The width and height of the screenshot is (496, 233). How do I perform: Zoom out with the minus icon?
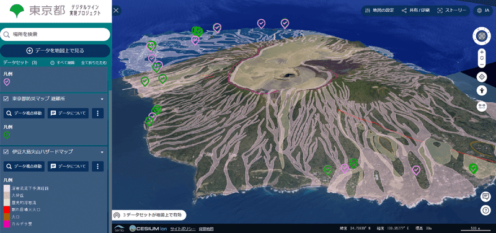(482, 64)
